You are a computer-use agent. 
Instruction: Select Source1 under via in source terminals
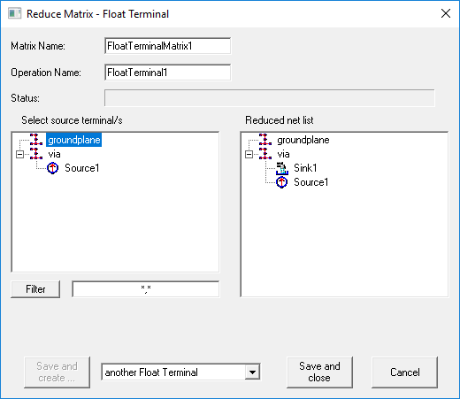pyautogui.click(x=82, y=168)
